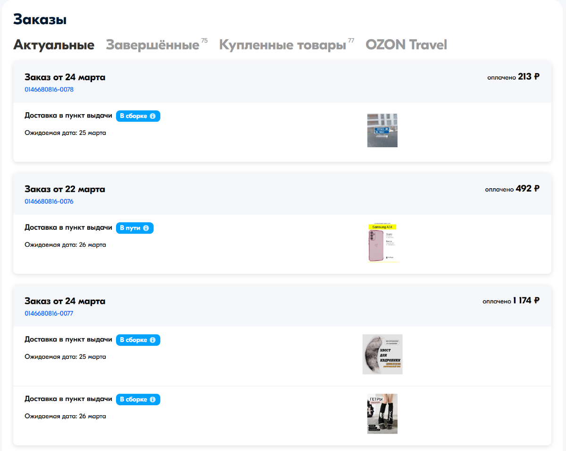Open order number 0146680816-0076 link
Image resolution: width=566 pixels, height=451 pixels.
[49, 201]
